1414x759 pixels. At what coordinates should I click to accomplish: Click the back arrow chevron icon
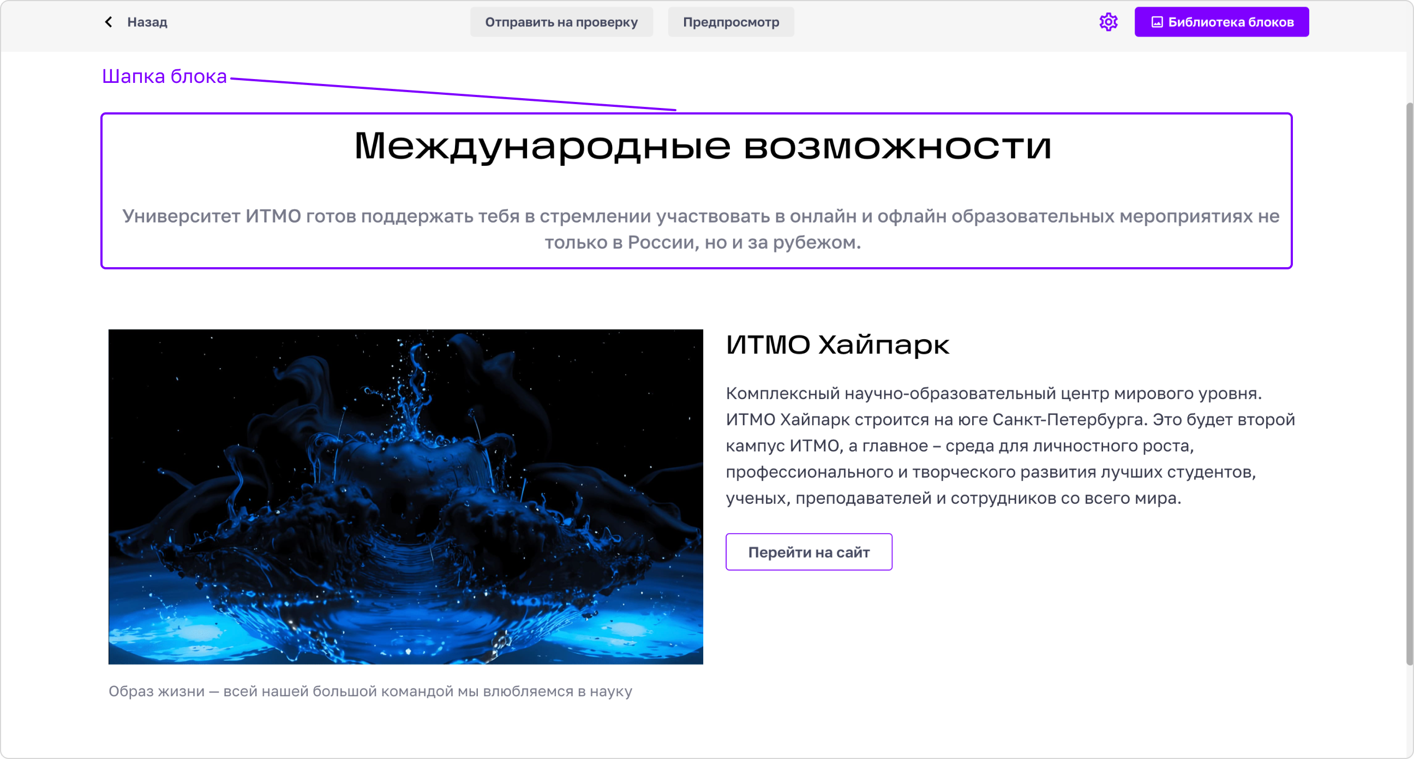click(x=109, y=22)
